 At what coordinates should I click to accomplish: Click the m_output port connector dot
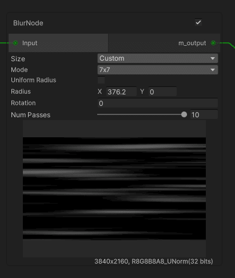coord(213,43)
